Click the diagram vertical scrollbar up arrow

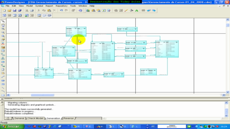point(227,20)
